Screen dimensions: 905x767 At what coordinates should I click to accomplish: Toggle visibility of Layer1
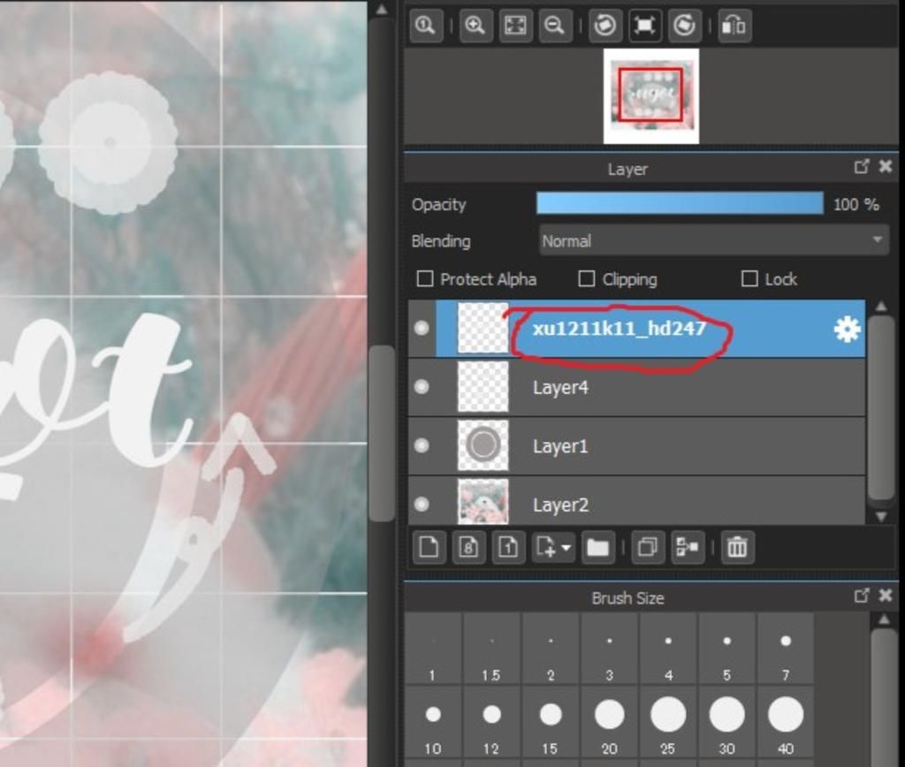point(422,445)
